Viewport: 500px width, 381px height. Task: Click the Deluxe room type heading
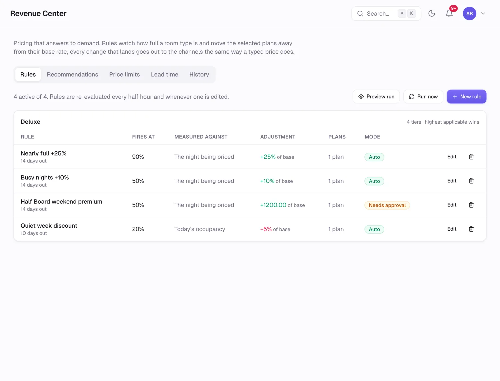(x=30, y=122)
